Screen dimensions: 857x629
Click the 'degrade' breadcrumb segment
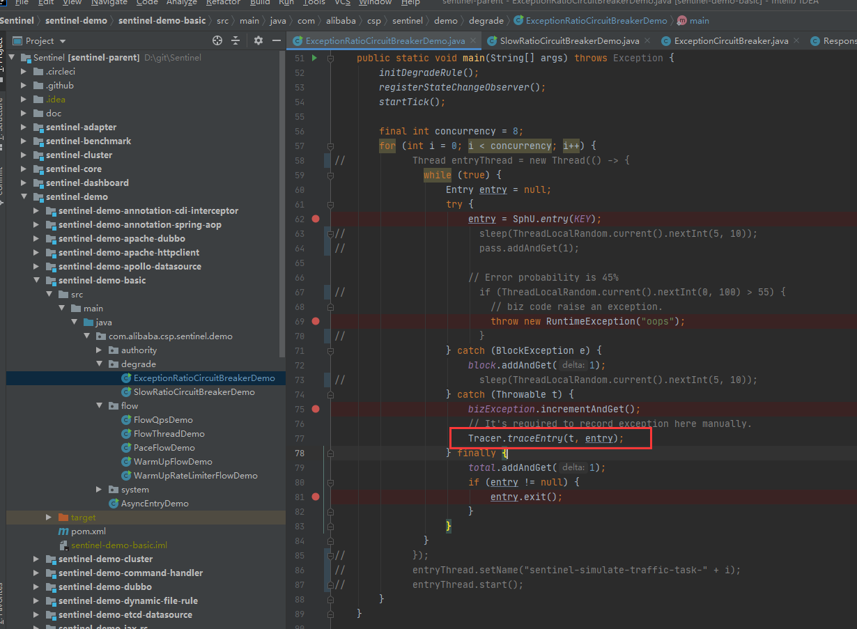488,21
